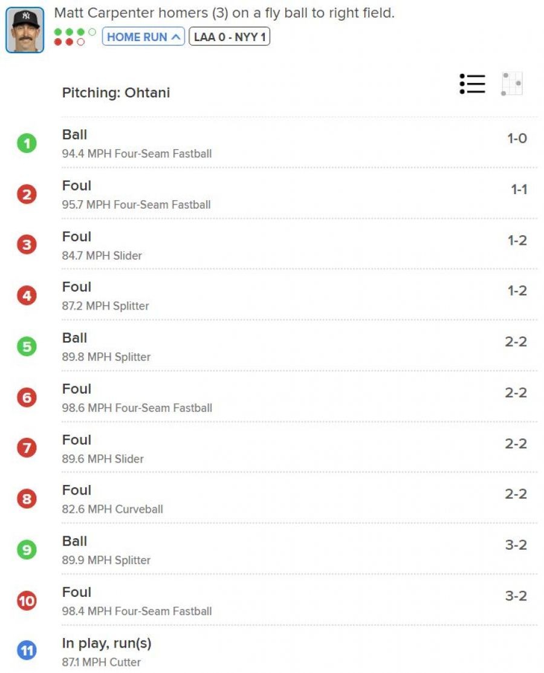
Task: Select blue pitch 11 in-play icon
Action: 27,651
